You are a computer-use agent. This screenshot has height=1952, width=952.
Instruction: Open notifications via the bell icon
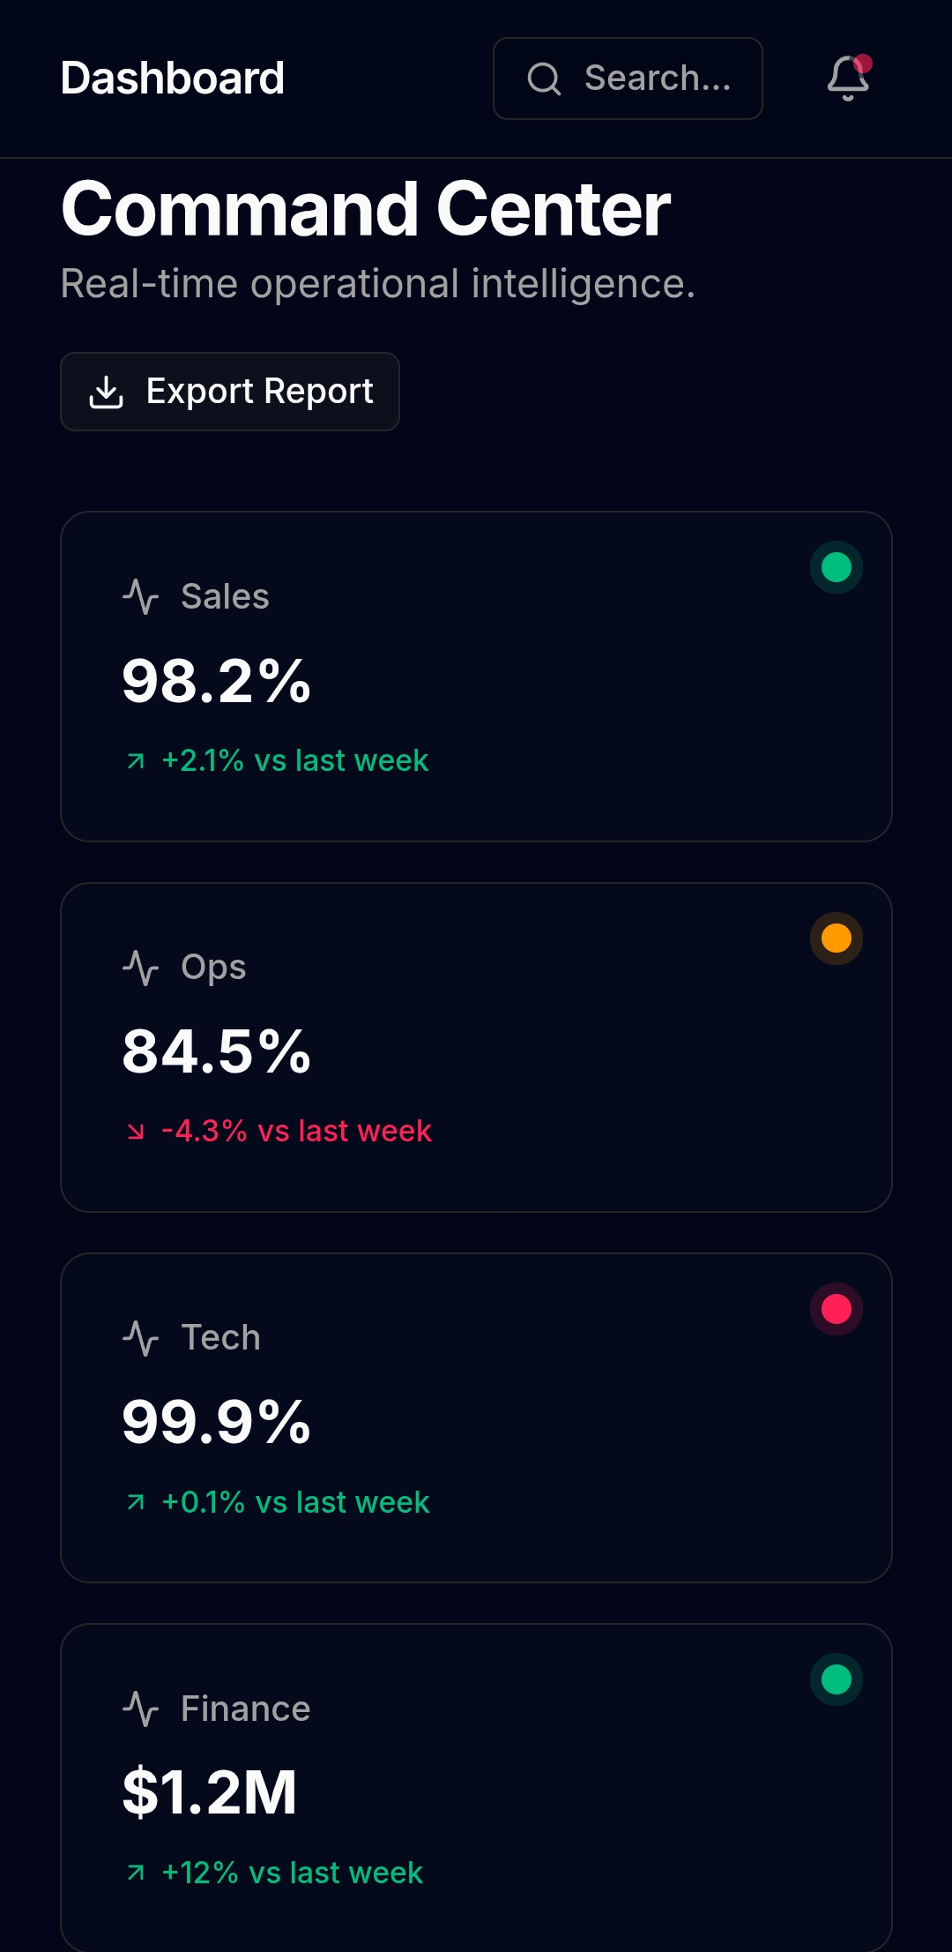pos(847,79)
